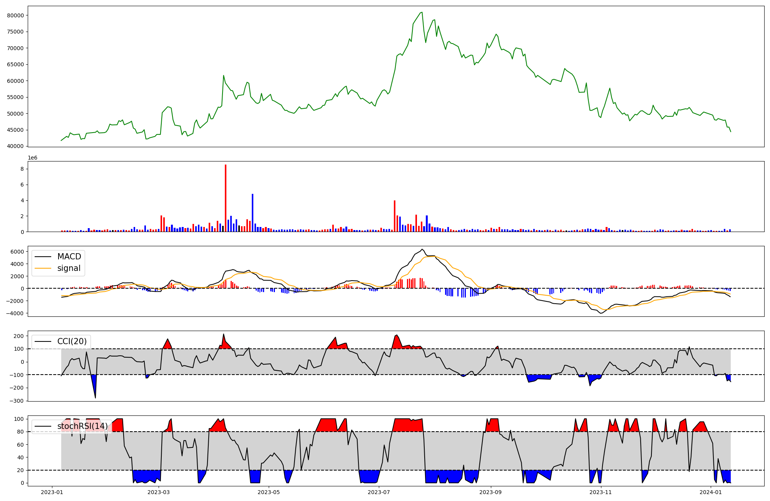Click the black MACD line legend swatch

43,257
